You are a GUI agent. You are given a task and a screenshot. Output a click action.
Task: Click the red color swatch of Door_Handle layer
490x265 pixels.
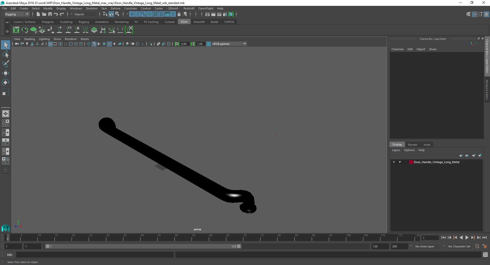[411, 162]
